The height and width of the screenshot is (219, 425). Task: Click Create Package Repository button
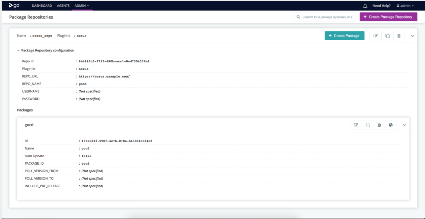coord(388,17)
